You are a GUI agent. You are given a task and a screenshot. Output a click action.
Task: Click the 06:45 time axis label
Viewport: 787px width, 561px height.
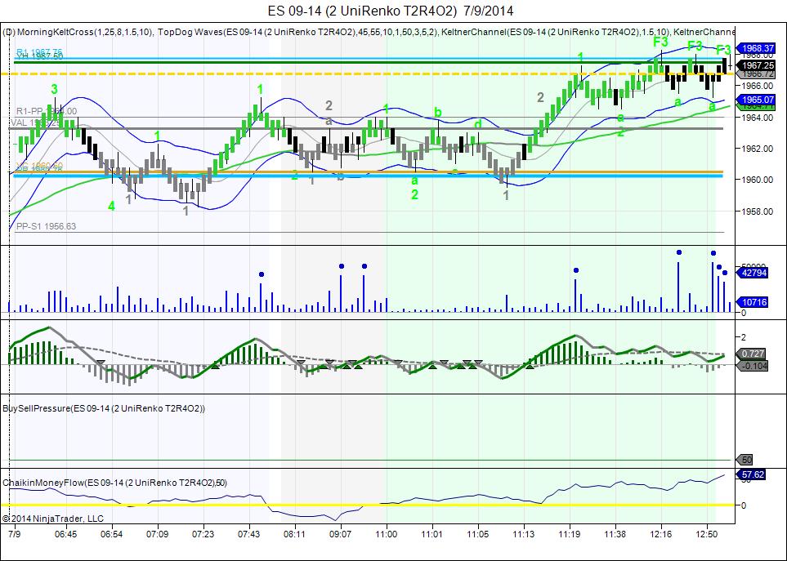(x=65, y=534)
